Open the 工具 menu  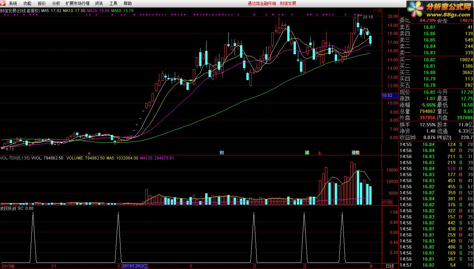click(x=113, y=4)
